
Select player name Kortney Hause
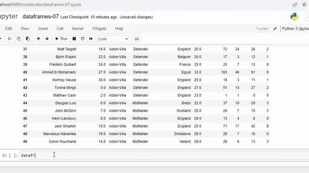tap(64, 80)
